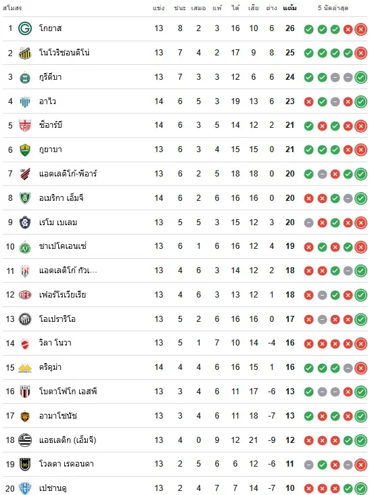Viewport: 370px width, 495px height.
Task: Open the โนโวริซอนติโน่ team link
Action: 64,52
